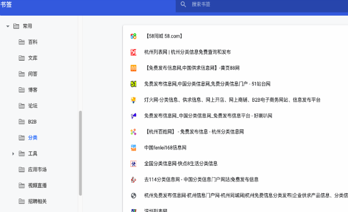Click the 杭州百姓网 colorful dots favicon
348x212 pixels.
click(133, 132)
